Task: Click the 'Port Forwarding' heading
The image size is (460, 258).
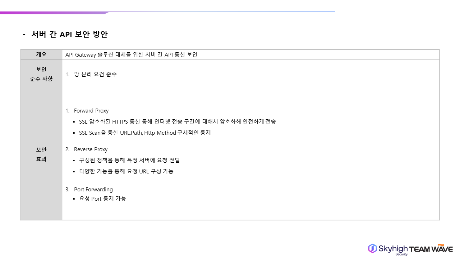Action: tap(93, 190)
